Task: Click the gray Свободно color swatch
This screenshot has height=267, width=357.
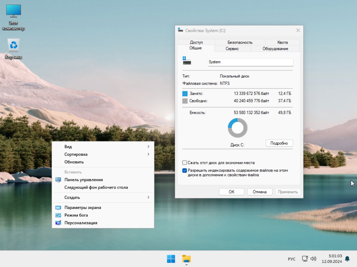Action: (185, 101)
